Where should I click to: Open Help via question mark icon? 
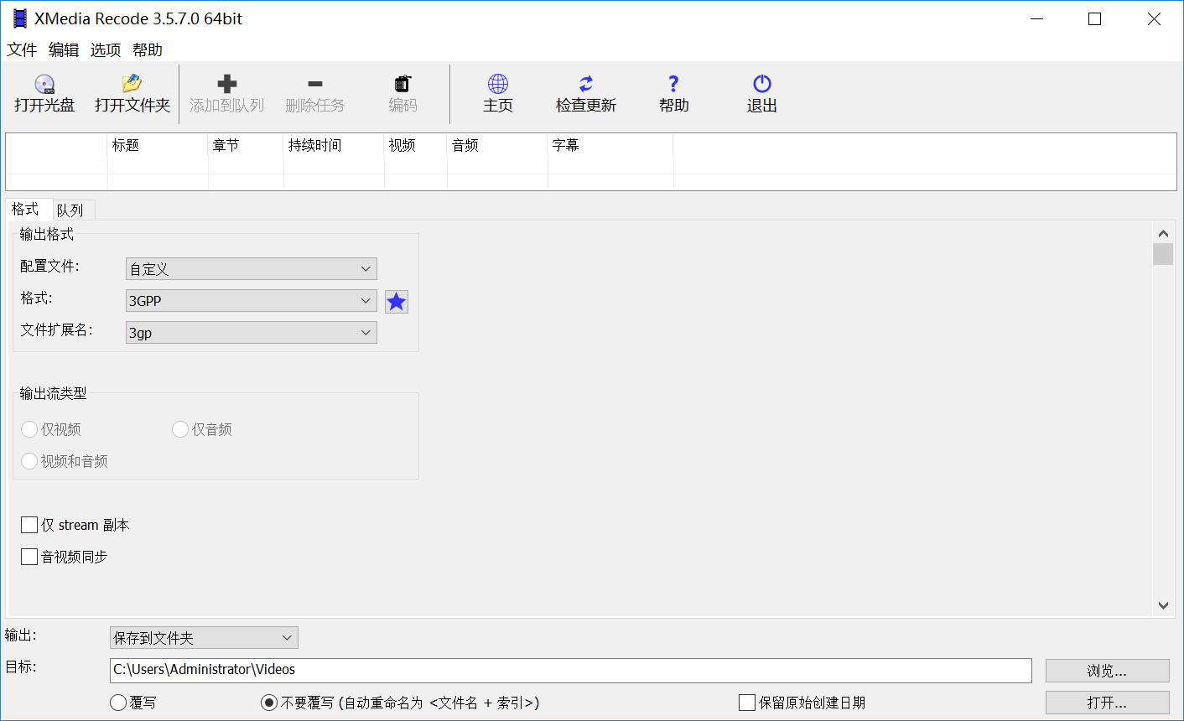tap(673, 84)
